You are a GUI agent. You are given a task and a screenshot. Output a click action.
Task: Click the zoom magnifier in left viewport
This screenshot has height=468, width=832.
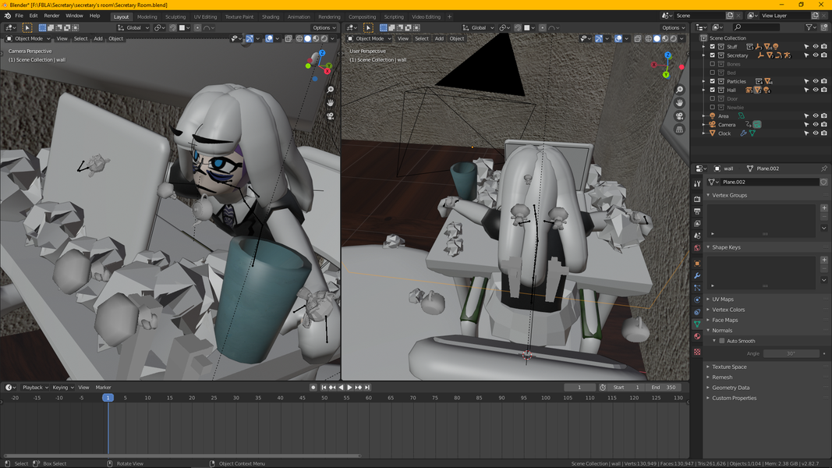click(x=330, y=90)
